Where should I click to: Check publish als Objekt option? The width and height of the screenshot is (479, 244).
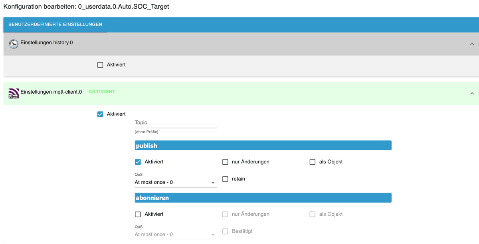313,162
